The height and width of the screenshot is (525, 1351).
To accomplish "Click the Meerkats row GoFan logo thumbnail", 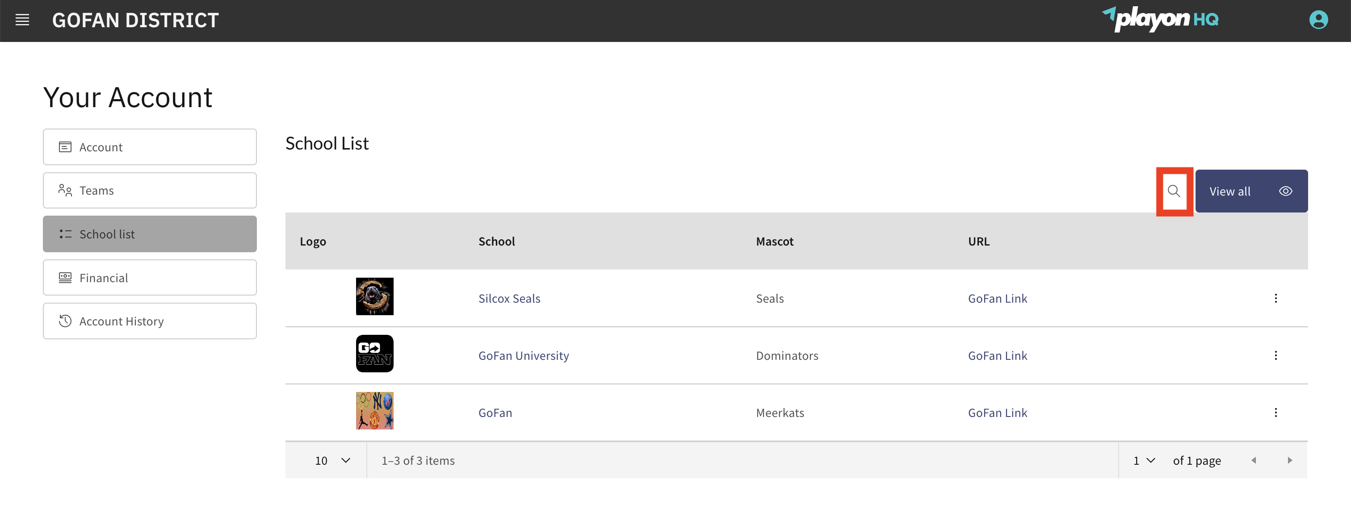I will tap(374, 410).
